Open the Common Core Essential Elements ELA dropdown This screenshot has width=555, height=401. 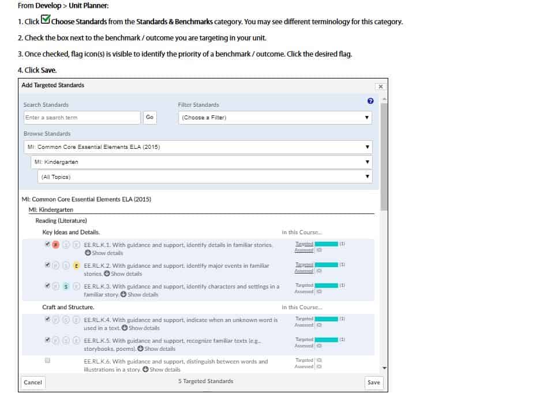pos(198,147)
